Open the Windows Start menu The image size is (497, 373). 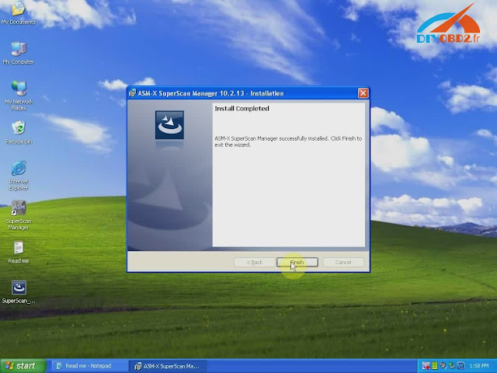click(23, 366)
